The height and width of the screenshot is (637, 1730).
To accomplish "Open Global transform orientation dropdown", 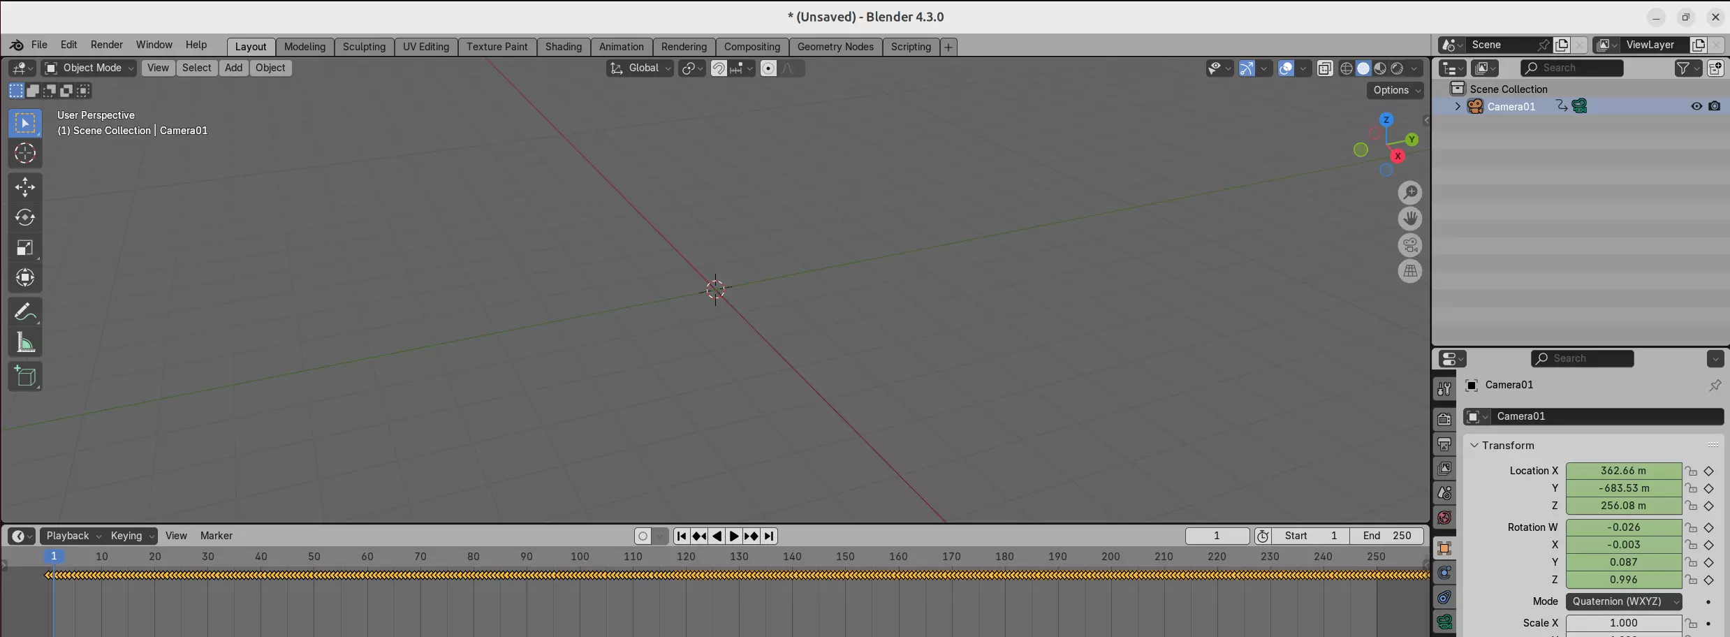I will point(640,68).
